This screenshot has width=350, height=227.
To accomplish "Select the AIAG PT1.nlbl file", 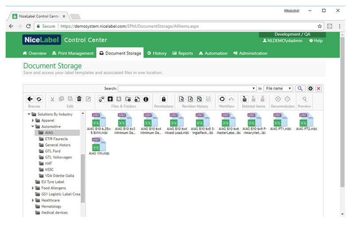I will coord(280,121).
